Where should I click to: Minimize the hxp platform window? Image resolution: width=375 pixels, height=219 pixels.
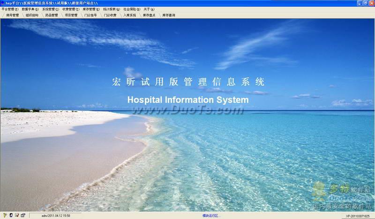click(360, 3)
